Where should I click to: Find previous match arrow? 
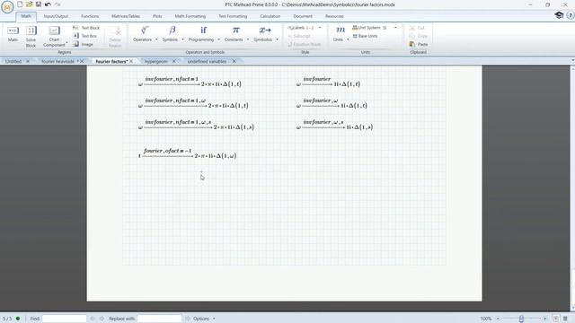click(93, 319)
